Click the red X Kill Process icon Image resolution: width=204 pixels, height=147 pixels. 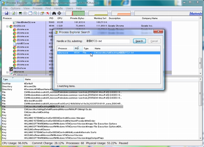(x=48, y=13)
